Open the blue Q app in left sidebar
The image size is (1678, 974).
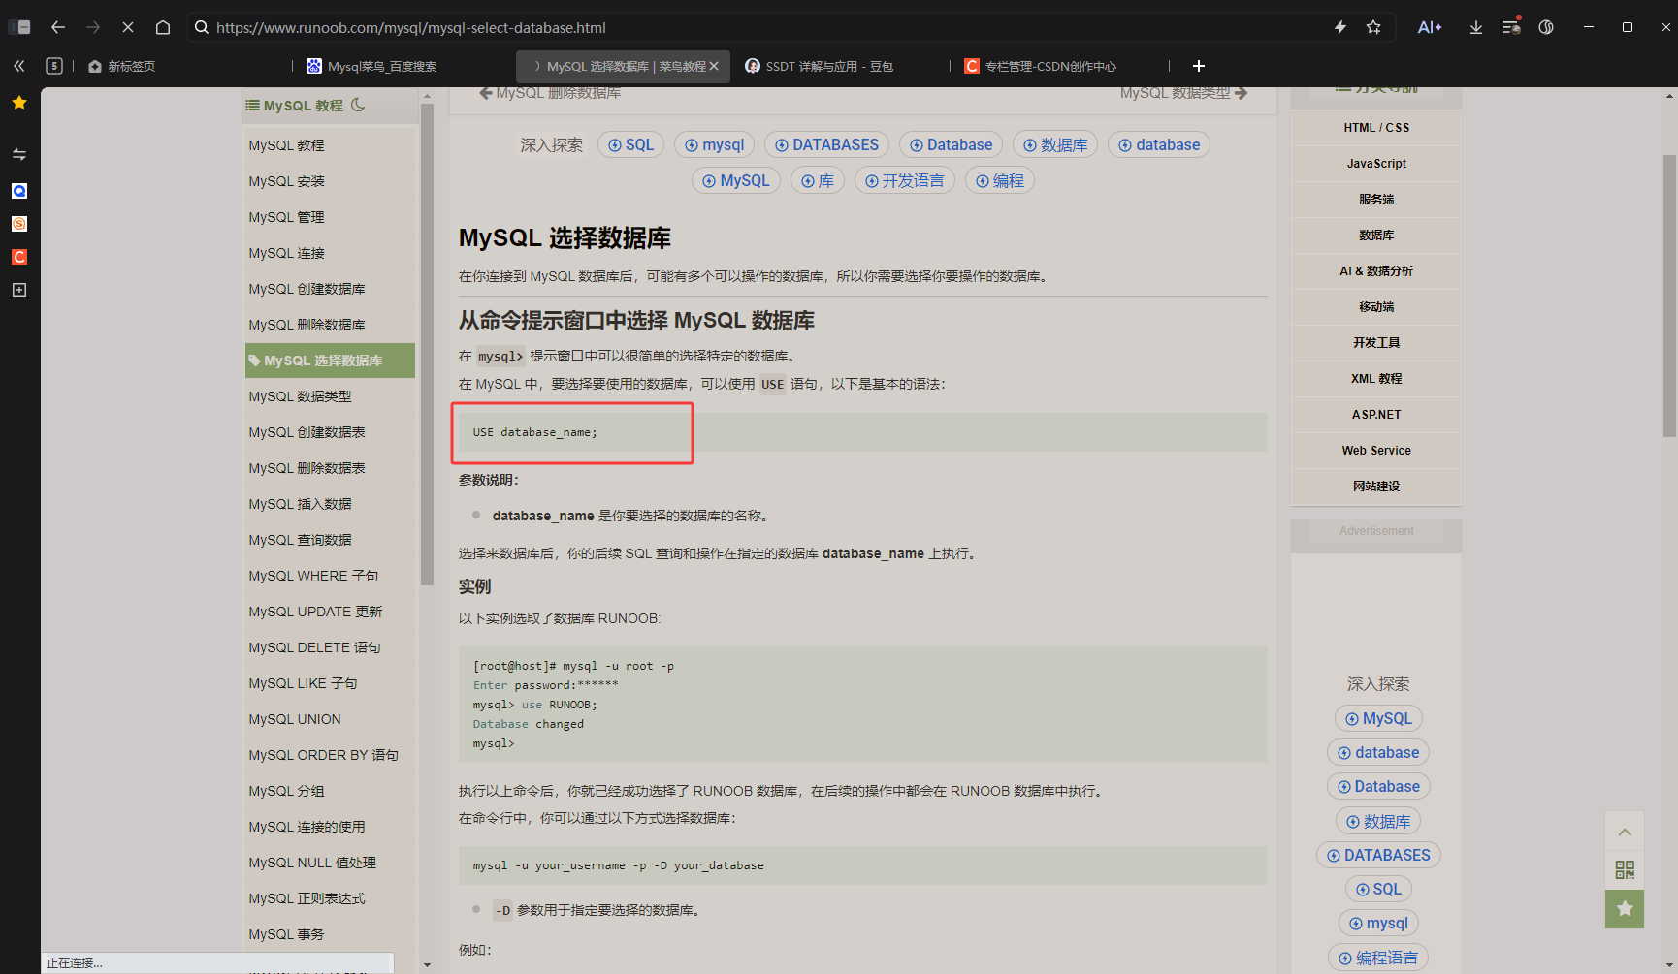tap(19, 191)
